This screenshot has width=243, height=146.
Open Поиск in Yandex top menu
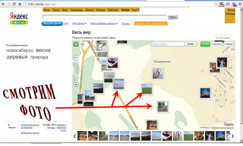[x=46, y=10]
